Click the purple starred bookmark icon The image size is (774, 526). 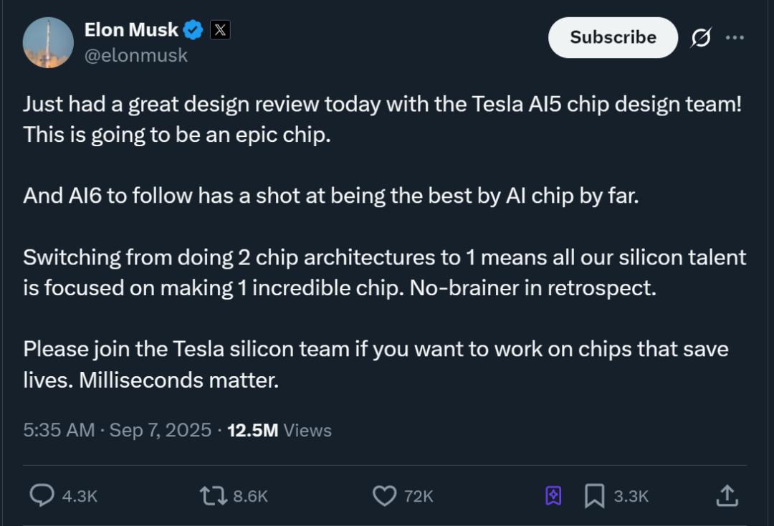(553, 495)
